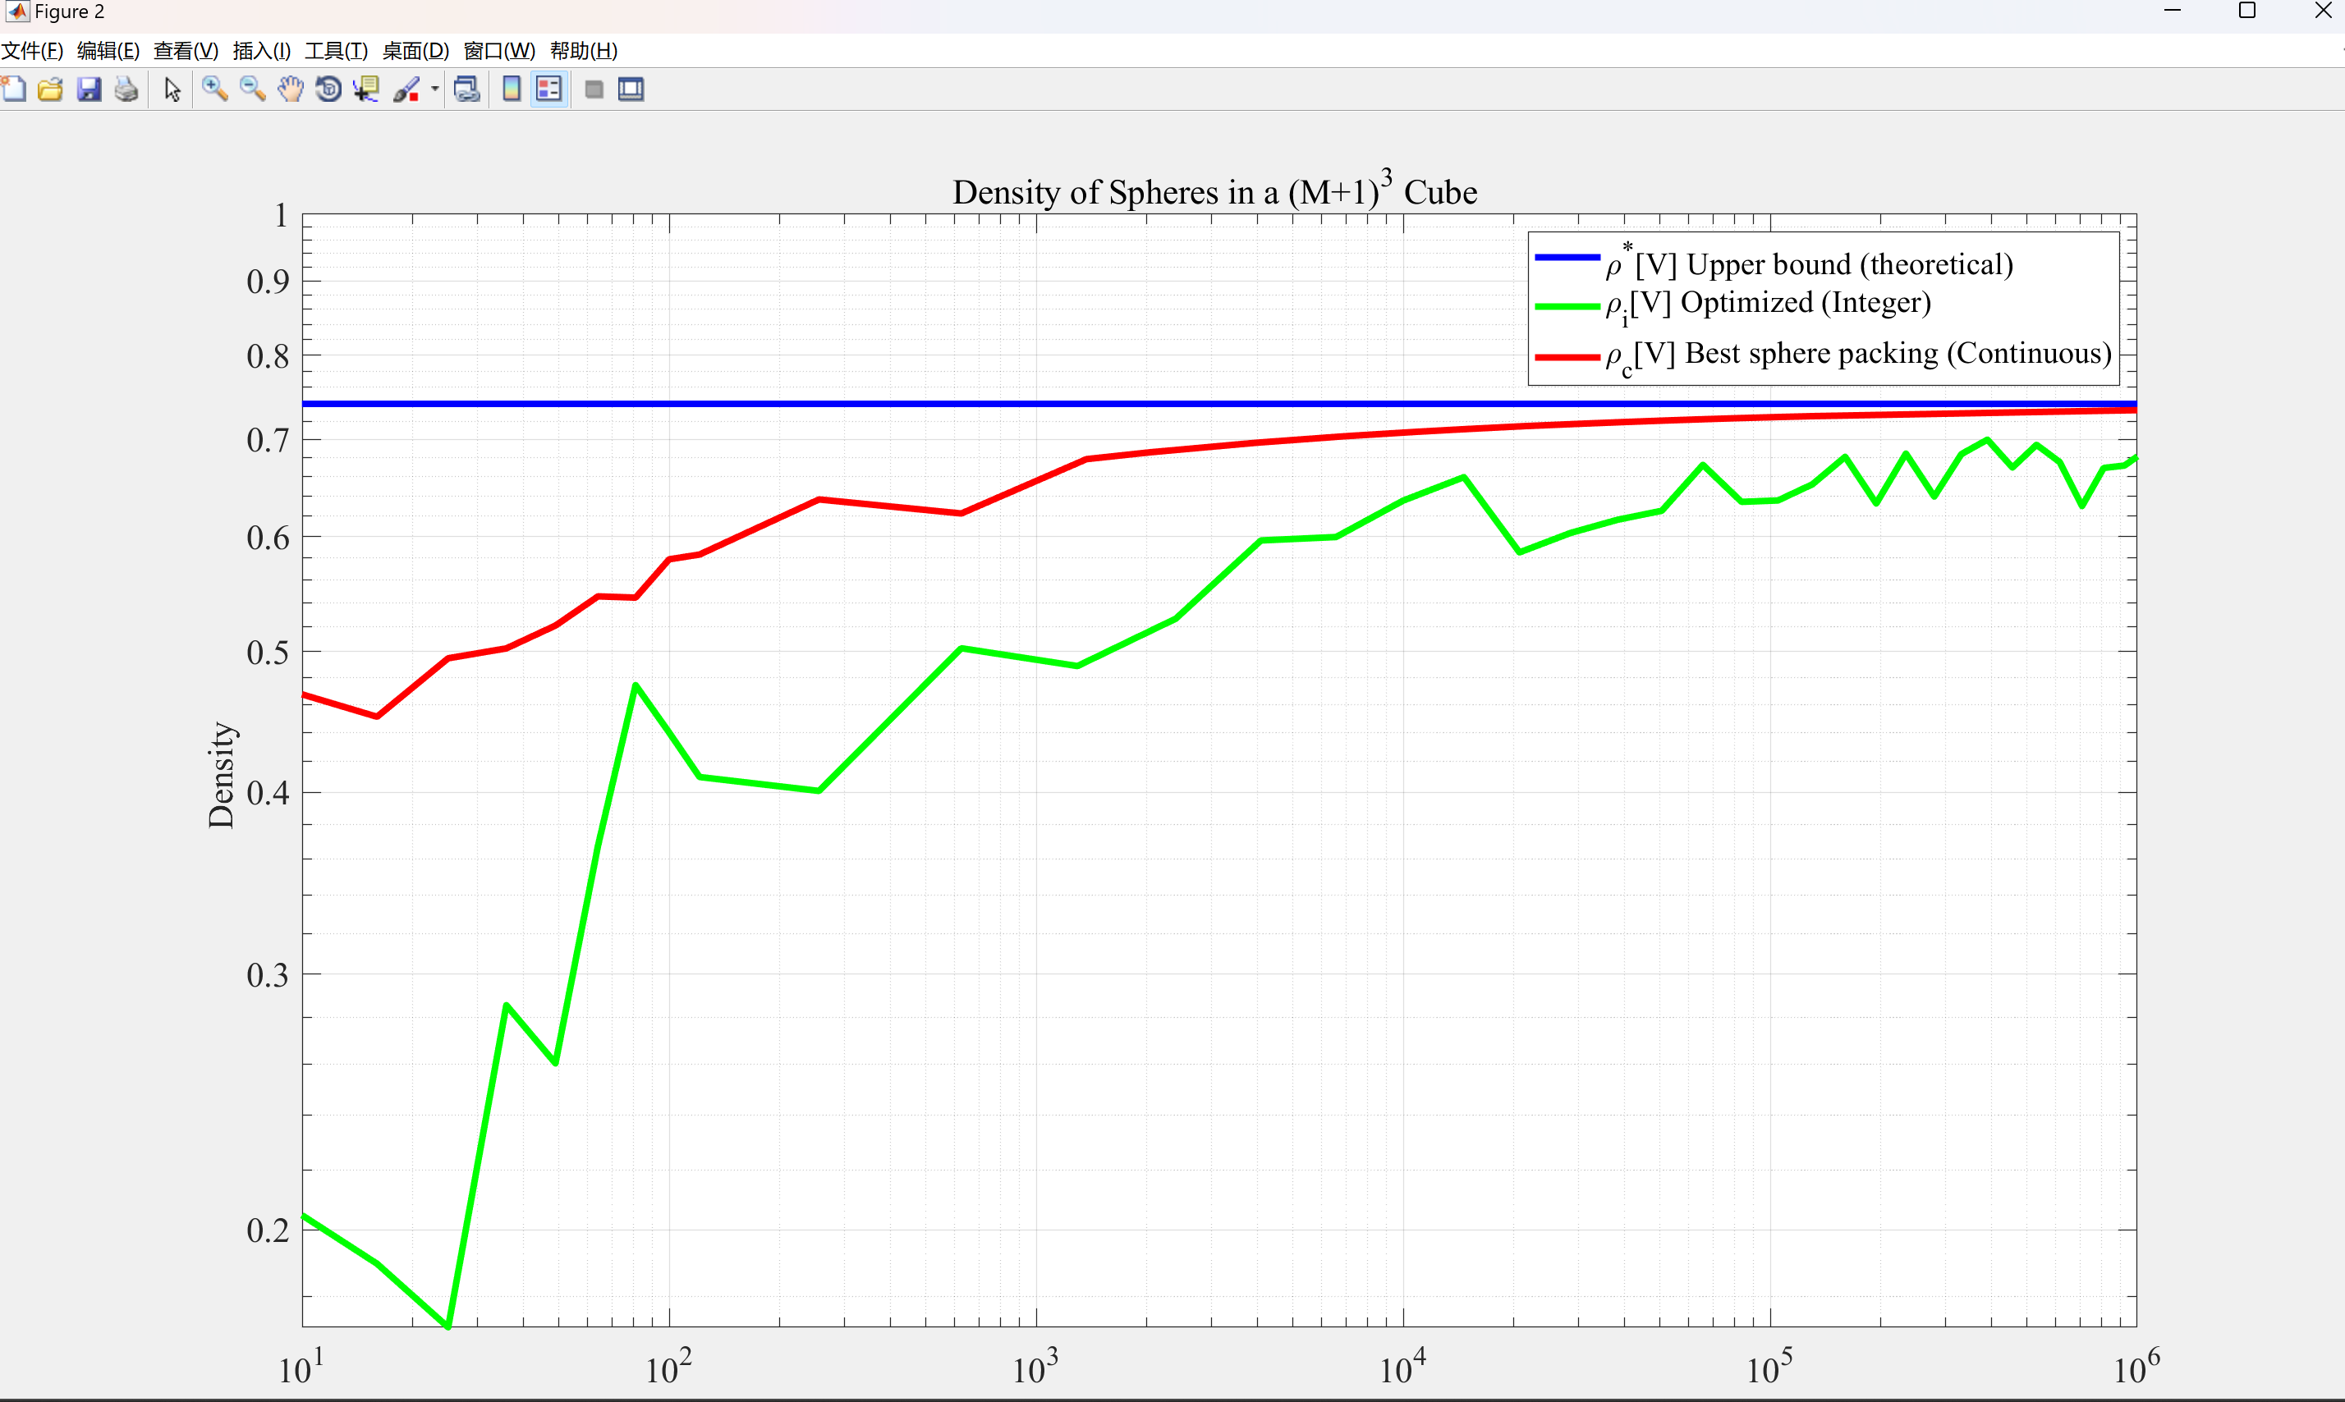Select the Zoom In magnifier tool
The image size is (2345, 1402).
point(214,89)
